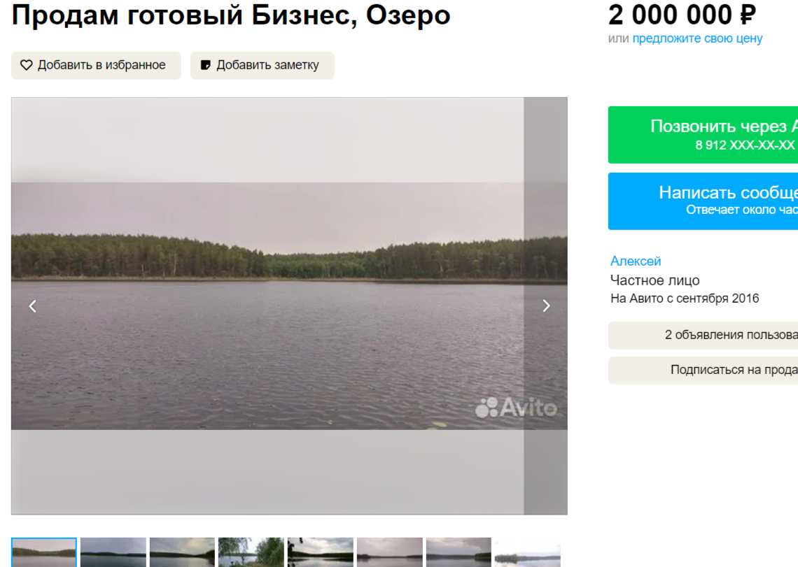Select the first highlighted lake thumbnail
798x567 pixels.
[x=44, y=552]
